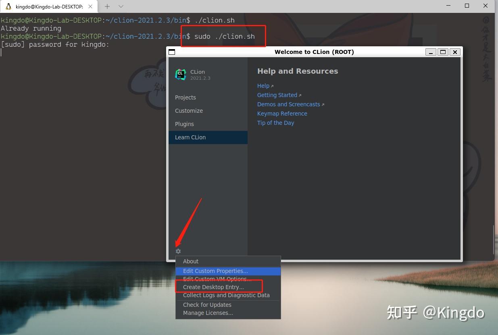Viewport: 498px width, 335px height.
Task: Select Create Desktop Entry from the menu
Action: point(213,287)
